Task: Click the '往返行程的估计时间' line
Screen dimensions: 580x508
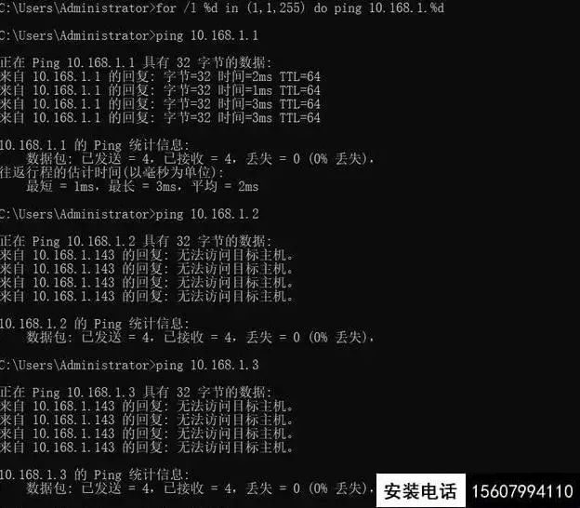Action: 112,172
